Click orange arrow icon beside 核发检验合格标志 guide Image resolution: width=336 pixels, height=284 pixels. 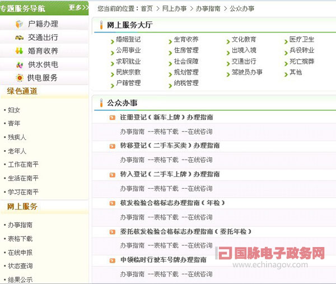113,203
